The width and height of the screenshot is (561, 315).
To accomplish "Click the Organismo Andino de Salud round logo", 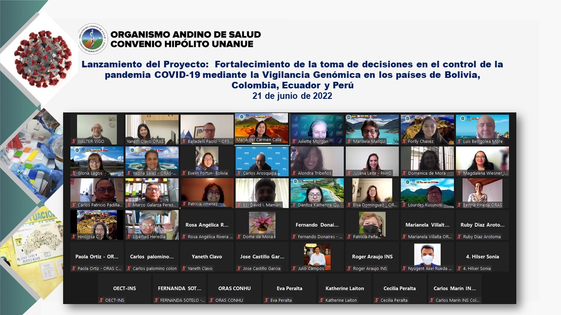I will coord(92,39).
